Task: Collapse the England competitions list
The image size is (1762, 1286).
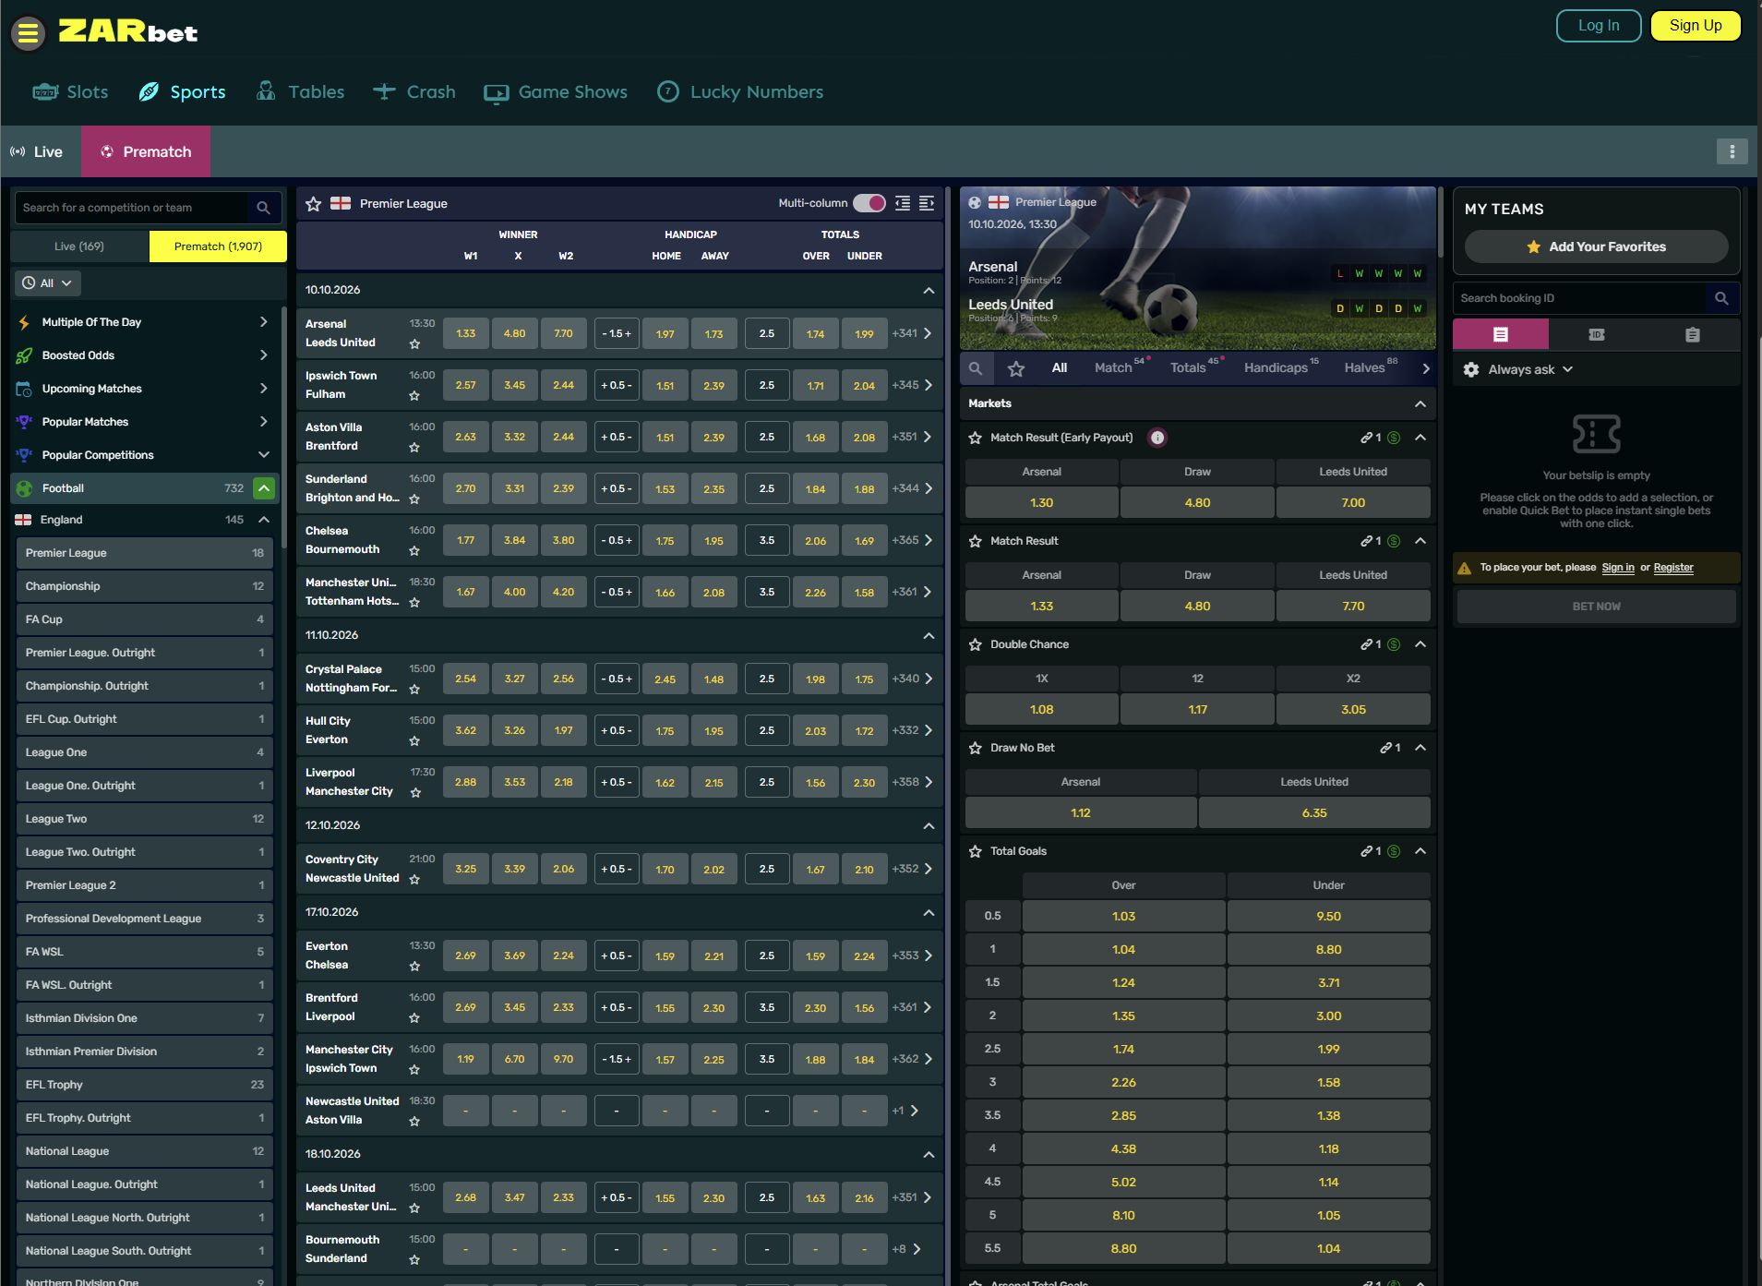Action: [x=264, y=520]
